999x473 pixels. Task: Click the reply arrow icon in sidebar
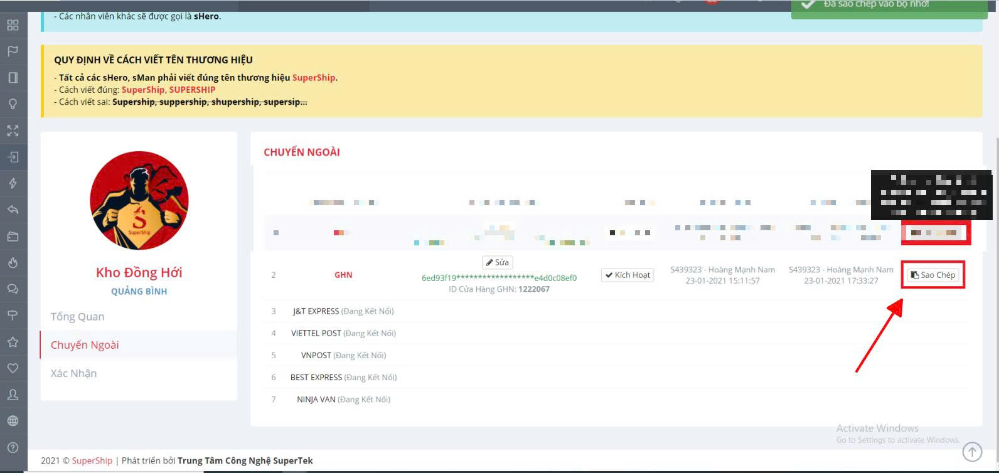click(13, 210)
